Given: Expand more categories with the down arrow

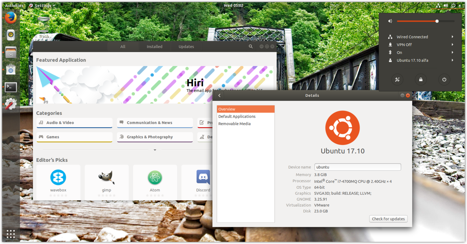Looking at the screenshot, I should pos(155,150).
